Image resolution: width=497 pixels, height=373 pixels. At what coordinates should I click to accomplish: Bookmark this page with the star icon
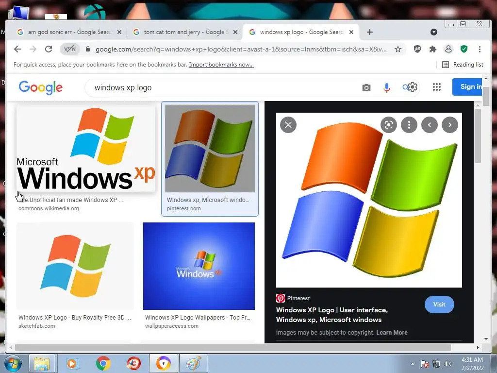(398, 49)
